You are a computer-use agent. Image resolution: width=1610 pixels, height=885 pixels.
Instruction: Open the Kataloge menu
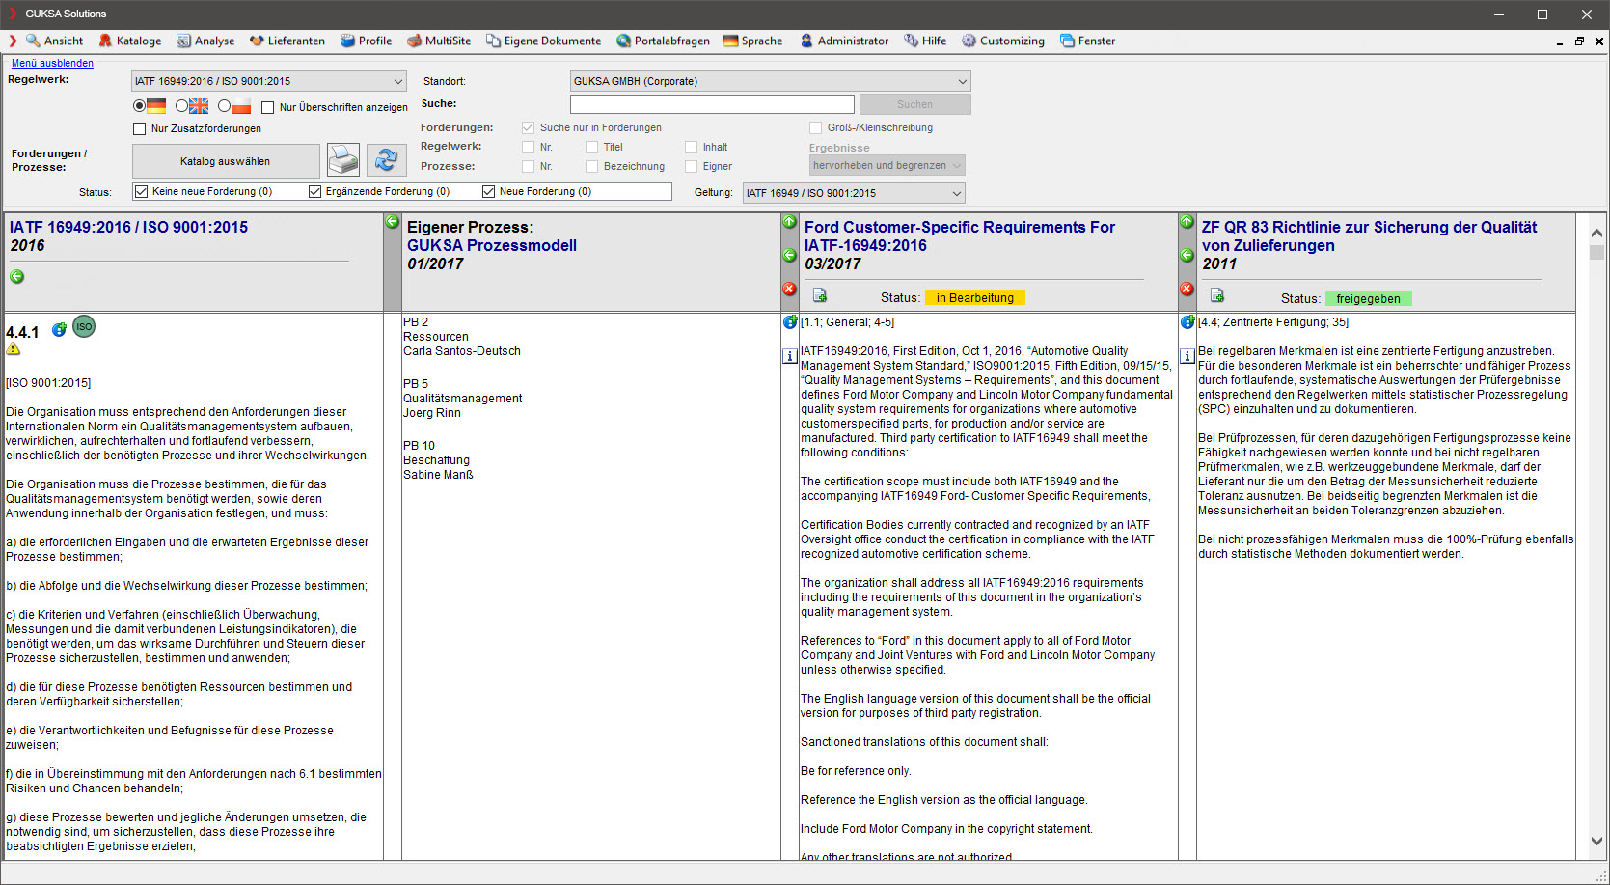coord(130,41)
